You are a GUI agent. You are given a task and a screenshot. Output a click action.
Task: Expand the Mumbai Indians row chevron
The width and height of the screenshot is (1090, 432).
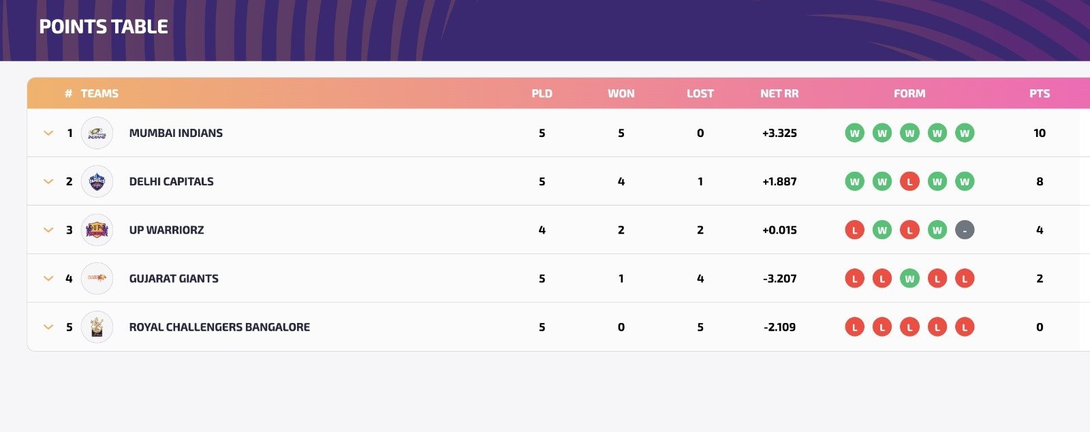click(48, 133)
